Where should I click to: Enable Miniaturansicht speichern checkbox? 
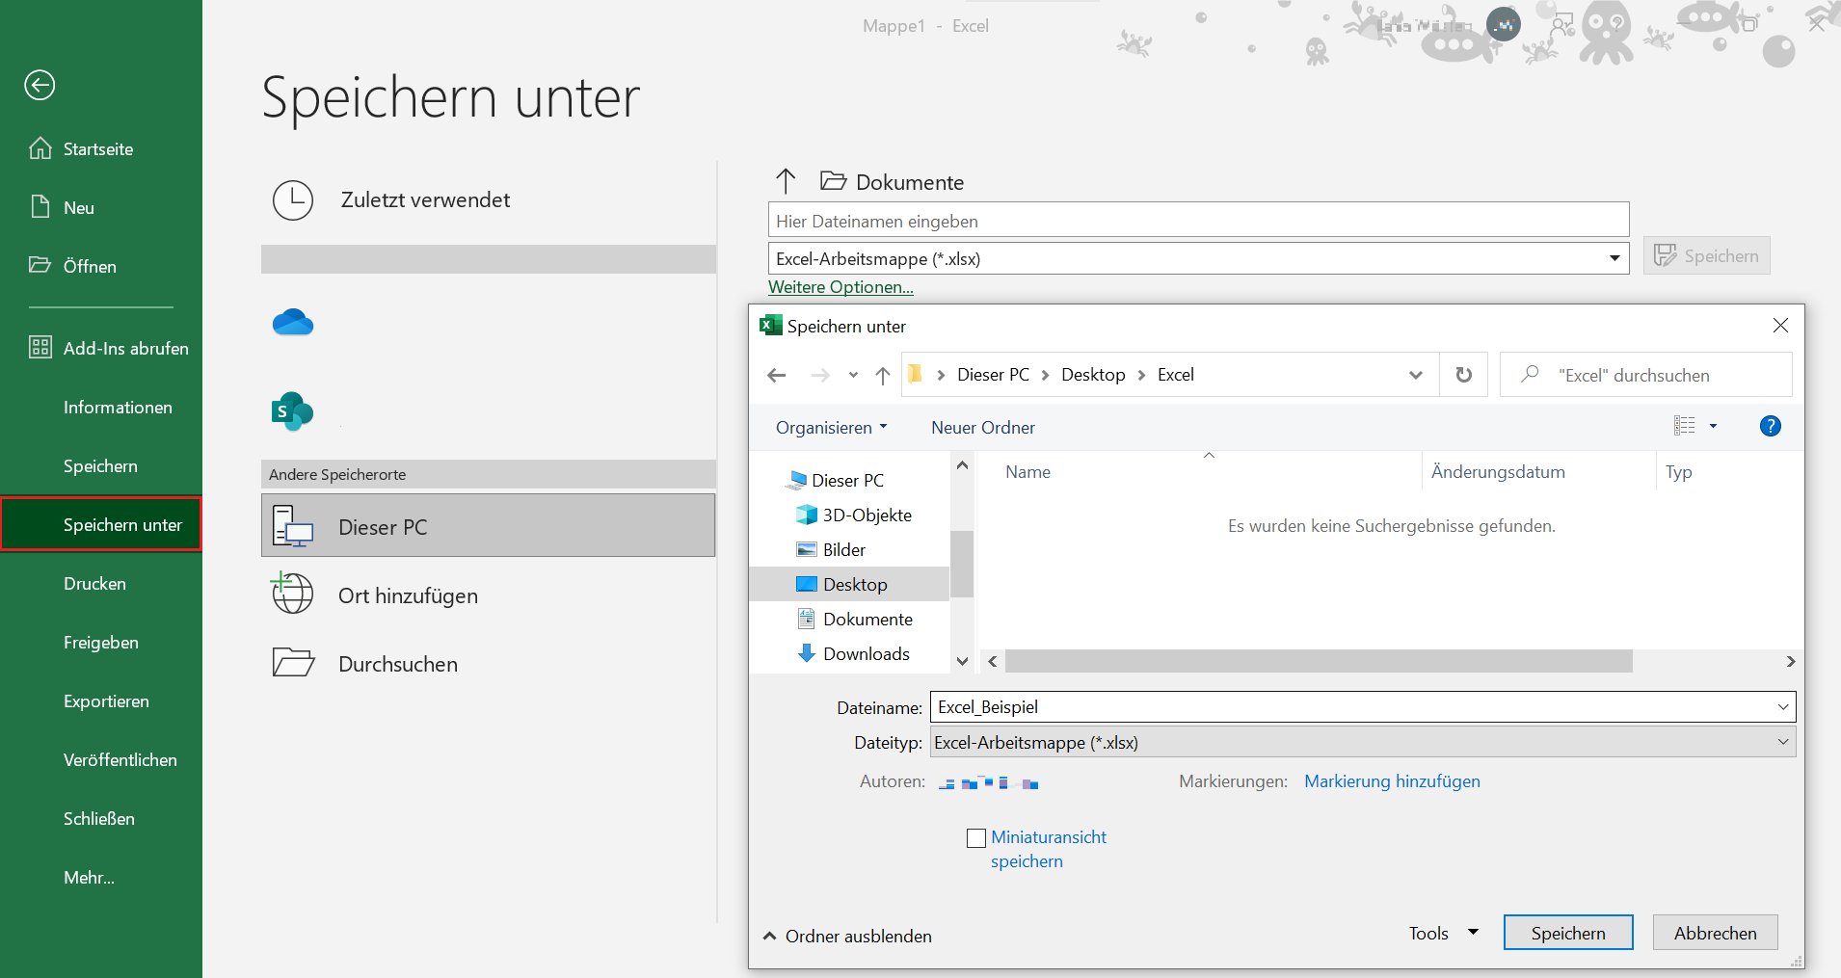click(976, 838)
